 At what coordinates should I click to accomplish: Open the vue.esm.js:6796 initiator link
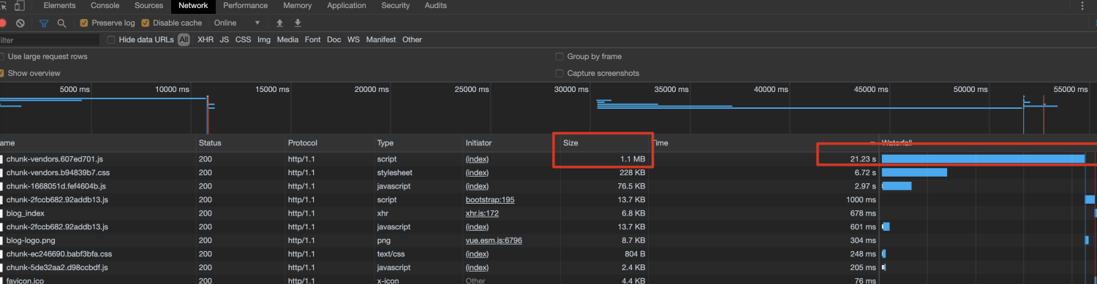pyautogui.click(x=494, y=240)
